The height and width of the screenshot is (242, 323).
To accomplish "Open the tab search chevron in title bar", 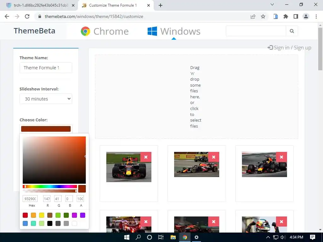I will click(x=272, y=4).
